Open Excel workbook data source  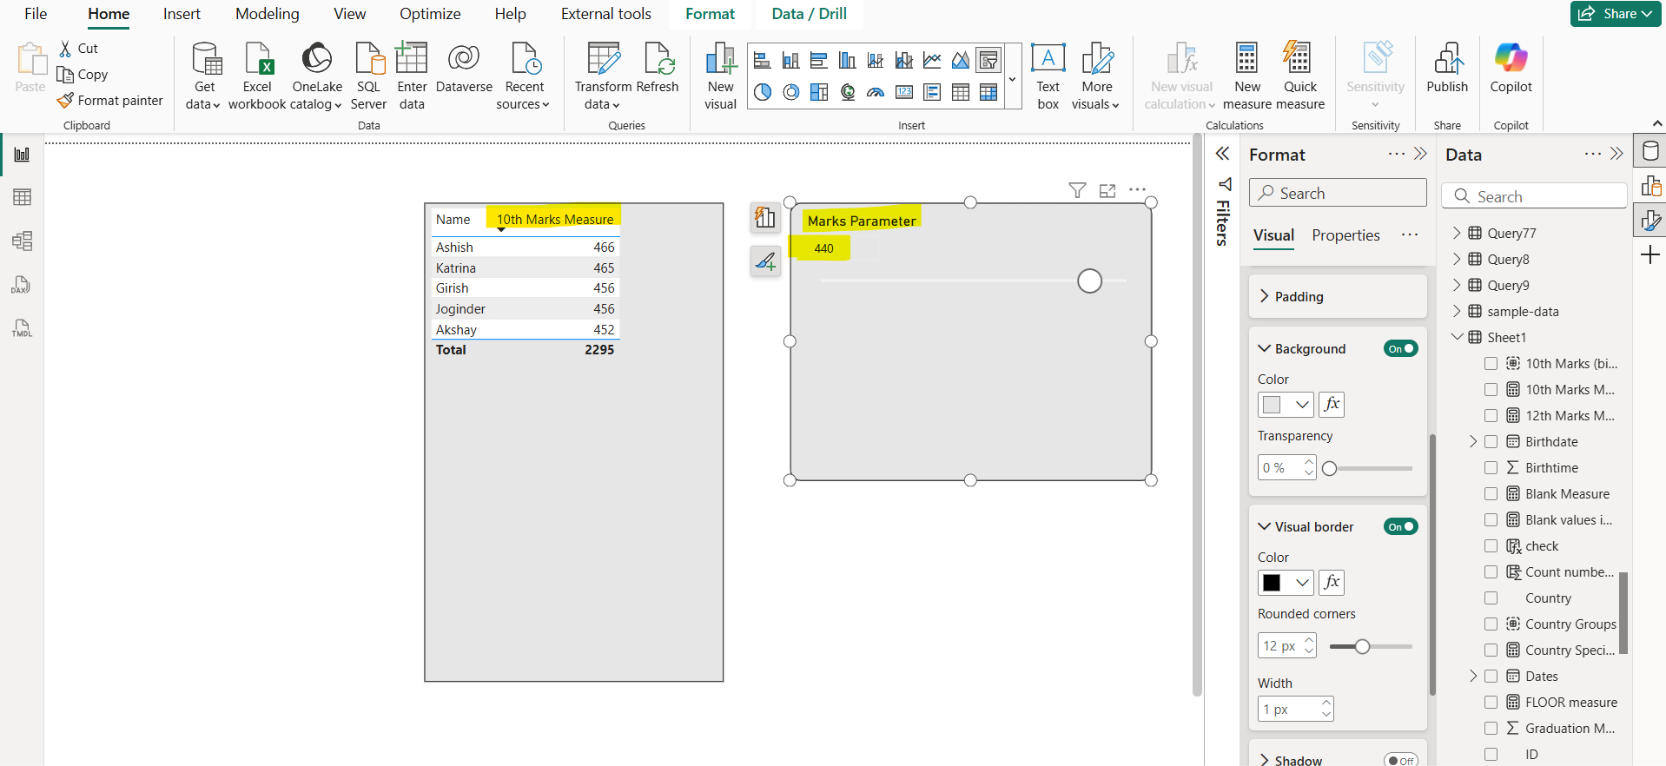[258, 61]
